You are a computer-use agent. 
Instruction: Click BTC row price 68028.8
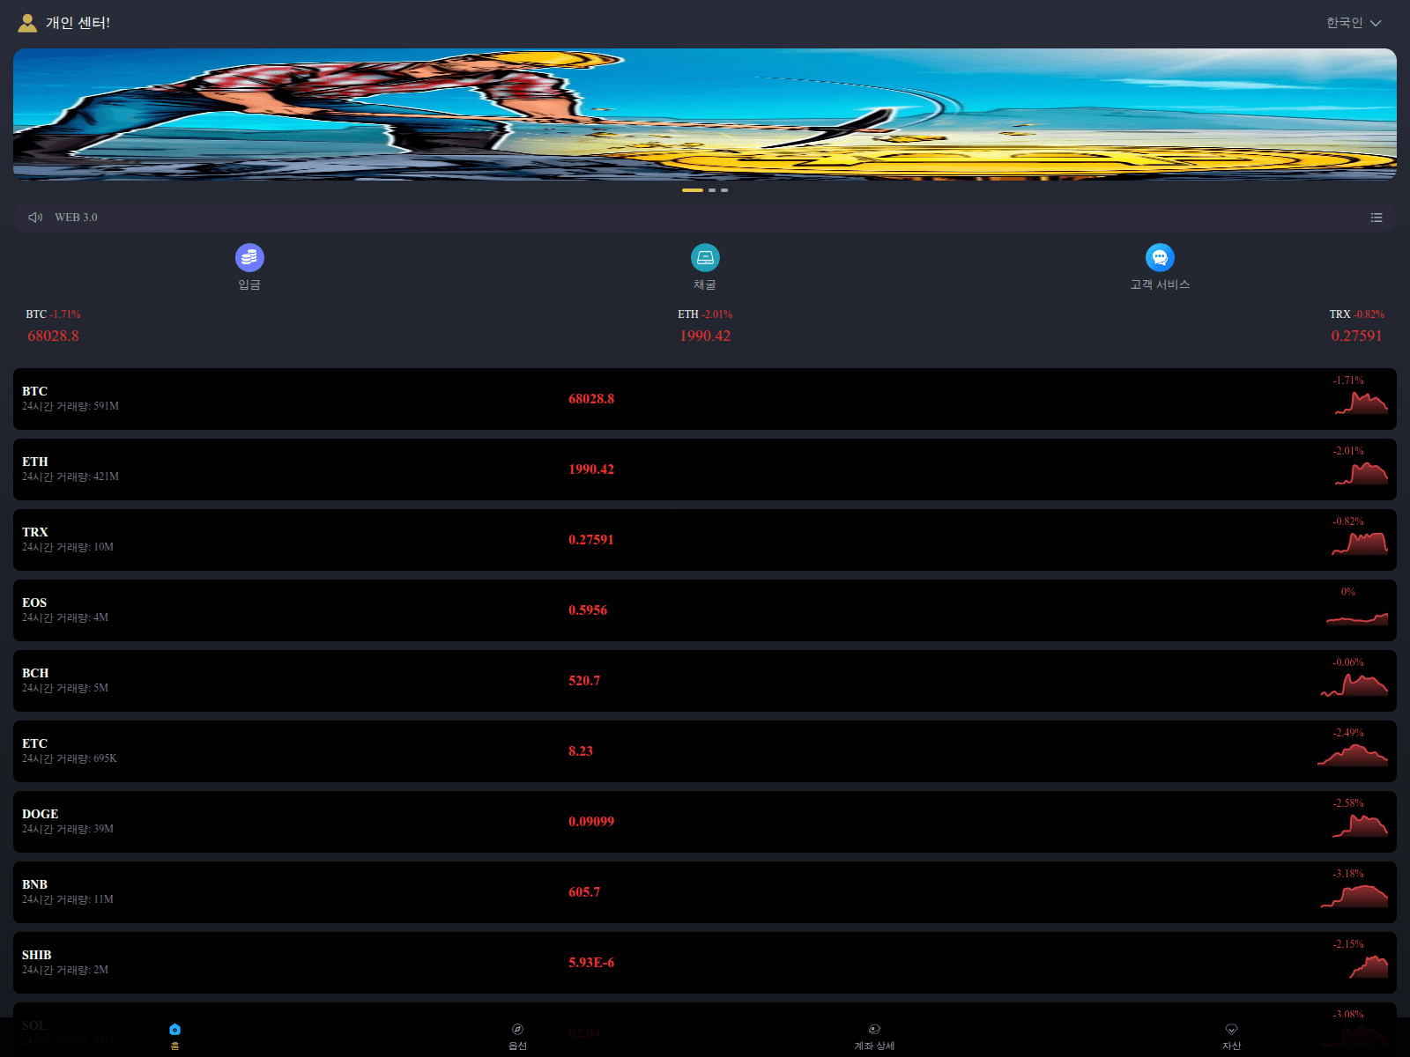click(x=591, y=399)
